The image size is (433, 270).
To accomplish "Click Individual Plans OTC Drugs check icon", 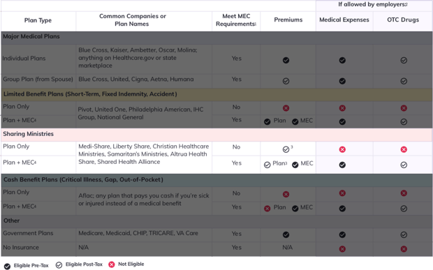I will click(x=404, y=60).
